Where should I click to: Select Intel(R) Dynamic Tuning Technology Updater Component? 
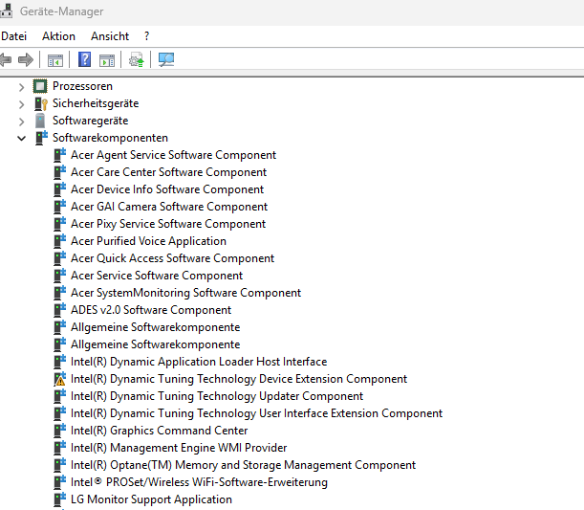coord(217,396)
